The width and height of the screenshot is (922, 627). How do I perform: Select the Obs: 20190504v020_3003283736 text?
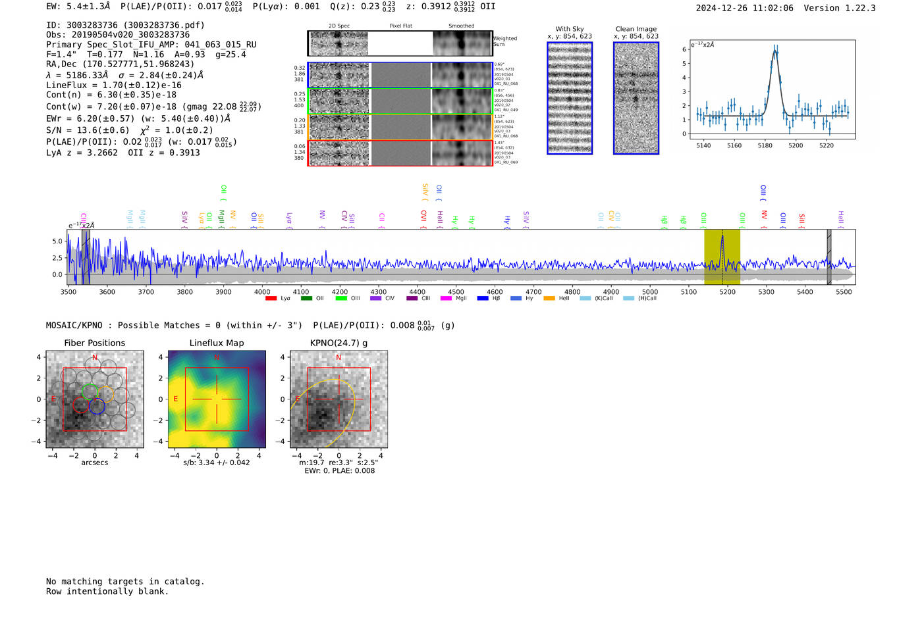[118, 35]
